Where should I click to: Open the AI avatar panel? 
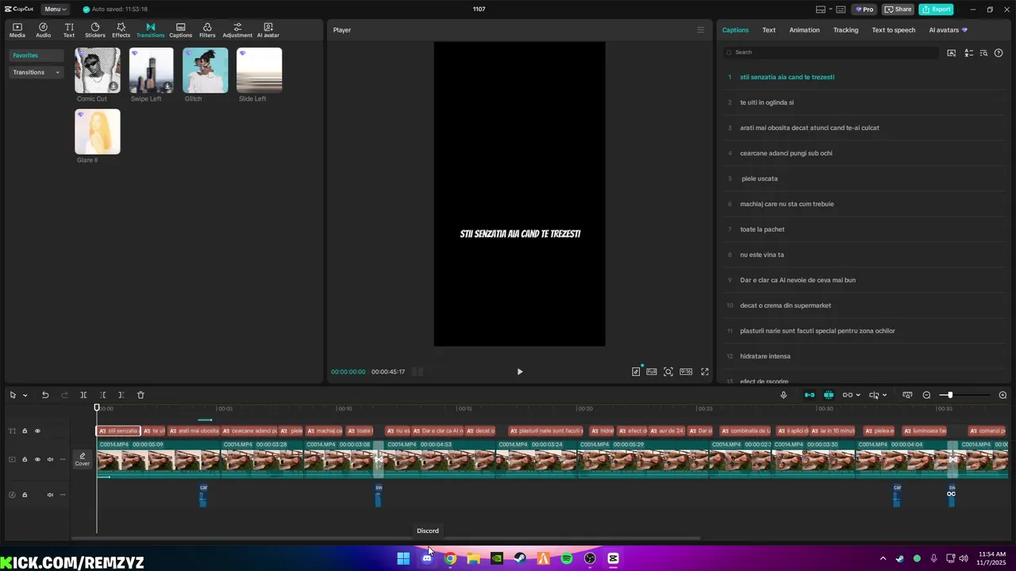point(268,30)
